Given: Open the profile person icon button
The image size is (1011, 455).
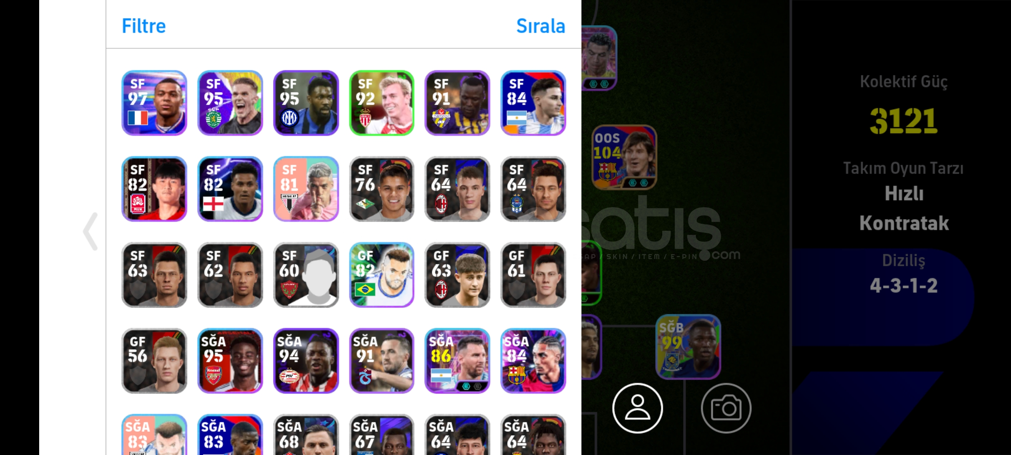Looking at the screenshot, I should click(637, 408).
